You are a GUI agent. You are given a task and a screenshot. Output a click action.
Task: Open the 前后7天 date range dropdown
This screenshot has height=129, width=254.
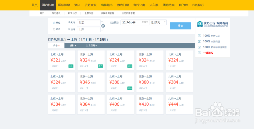pyautogui.click(x=158, y=22)
